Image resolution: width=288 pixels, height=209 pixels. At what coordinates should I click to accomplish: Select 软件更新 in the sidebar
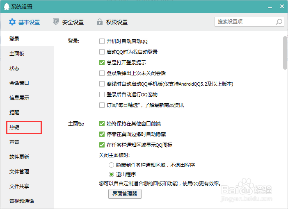click(27, 157)
